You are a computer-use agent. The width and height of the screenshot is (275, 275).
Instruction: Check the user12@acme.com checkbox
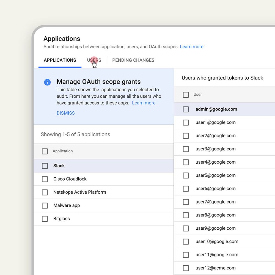point(186,268)
